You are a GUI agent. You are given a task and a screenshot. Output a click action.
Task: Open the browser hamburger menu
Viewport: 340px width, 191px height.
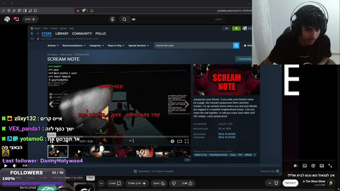pyautogui.click(x=3, y=11)
